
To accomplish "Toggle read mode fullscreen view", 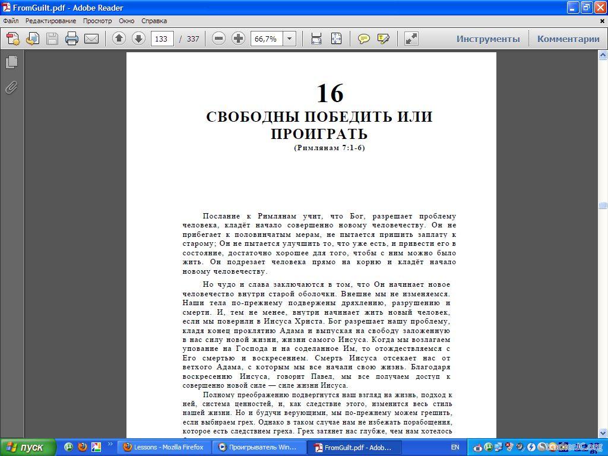I will tap(411, 39).
